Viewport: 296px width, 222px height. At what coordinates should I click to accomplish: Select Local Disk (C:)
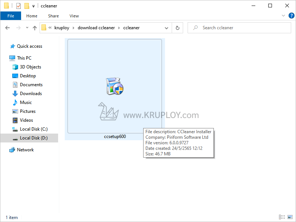click(34, 129)
